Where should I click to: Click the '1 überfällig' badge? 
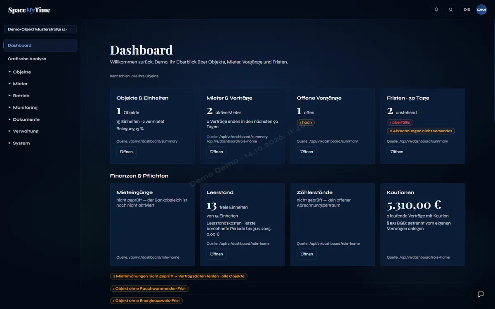400,122
